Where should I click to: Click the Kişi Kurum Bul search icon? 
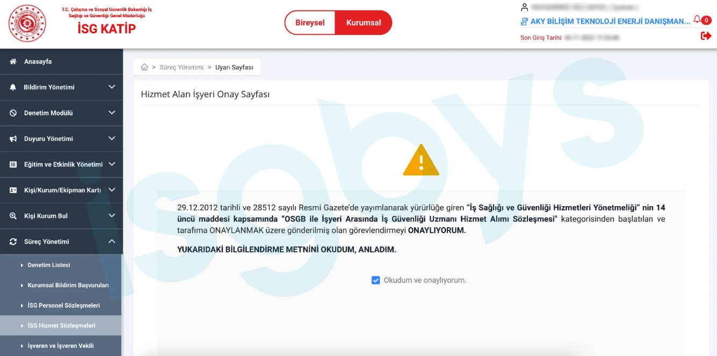[x=13, y=216]
